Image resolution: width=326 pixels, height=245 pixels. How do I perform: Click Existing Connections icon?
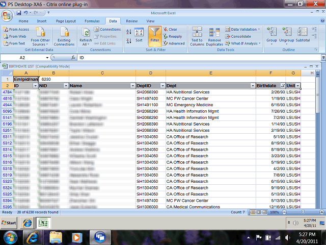coord(64,36)
